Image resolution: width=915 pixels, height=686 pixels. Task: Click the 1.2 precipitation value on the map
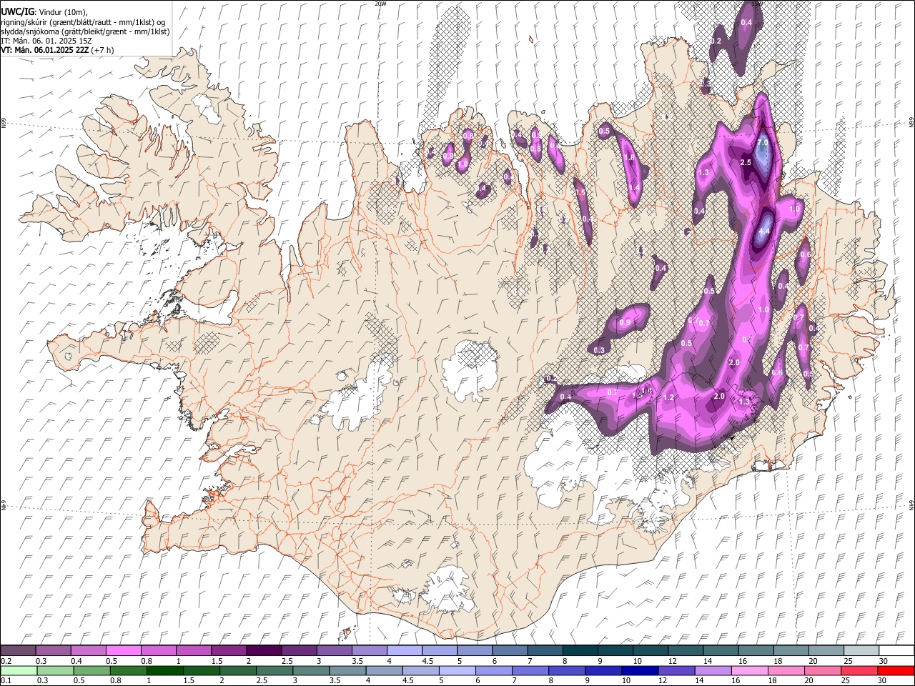[x=669, y=397]
